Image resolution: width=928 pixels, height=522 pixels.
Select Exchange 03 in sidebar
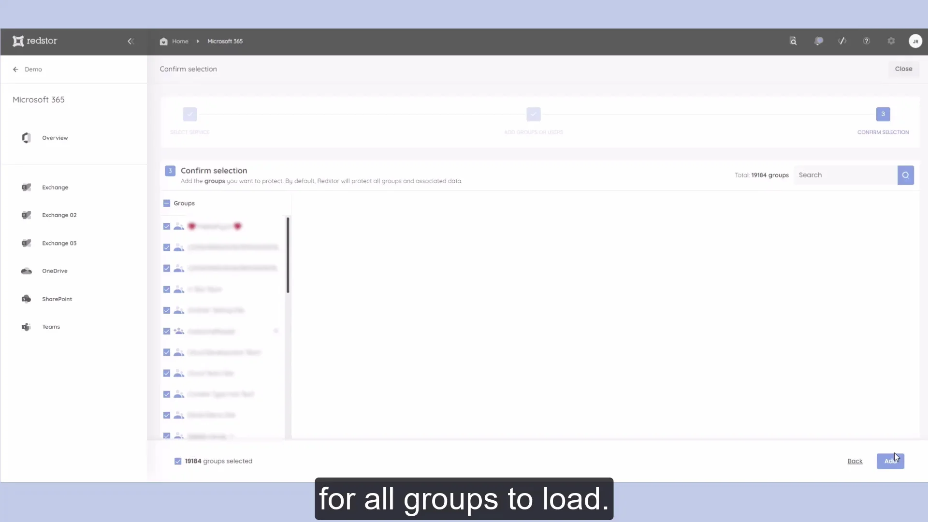tap(59, 244)
